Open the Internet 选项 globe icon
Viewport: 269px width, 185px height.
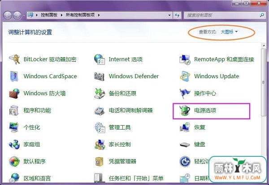100,59
